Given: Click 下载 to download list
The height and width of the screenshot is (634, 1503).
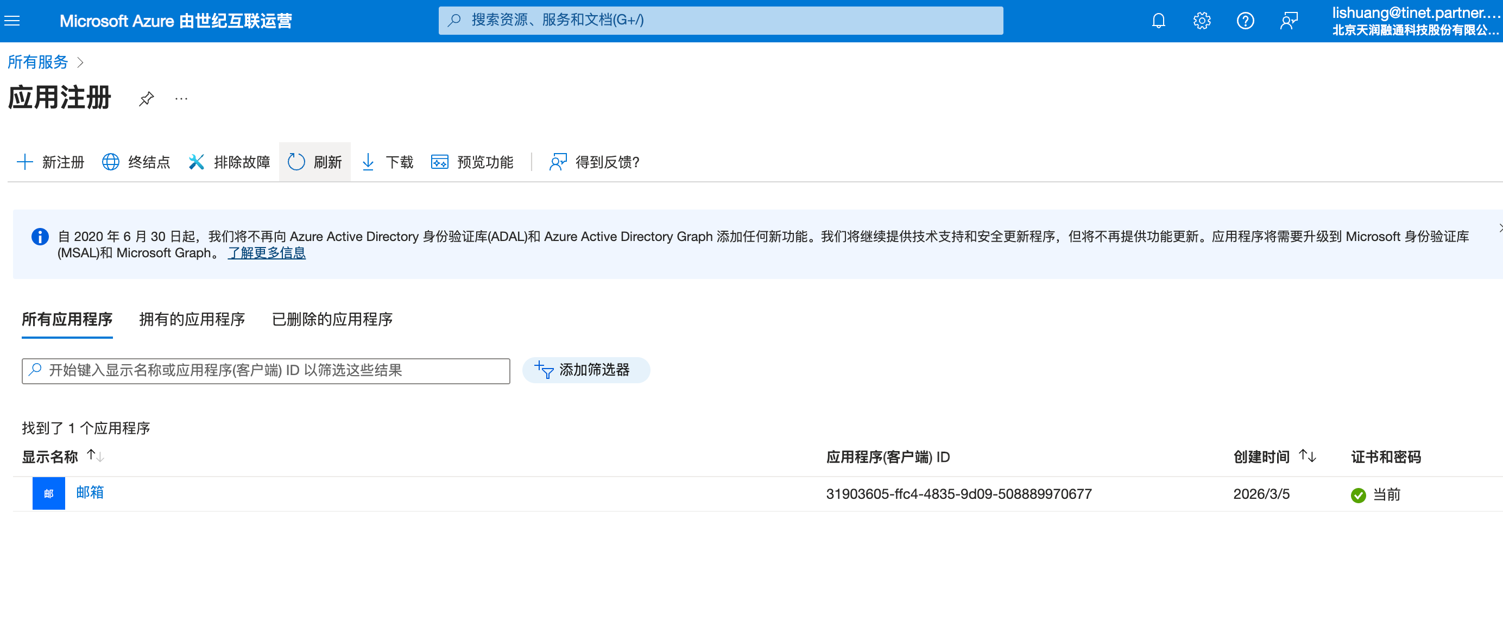Looking at the screenshot, I should (x=387, y=162).
